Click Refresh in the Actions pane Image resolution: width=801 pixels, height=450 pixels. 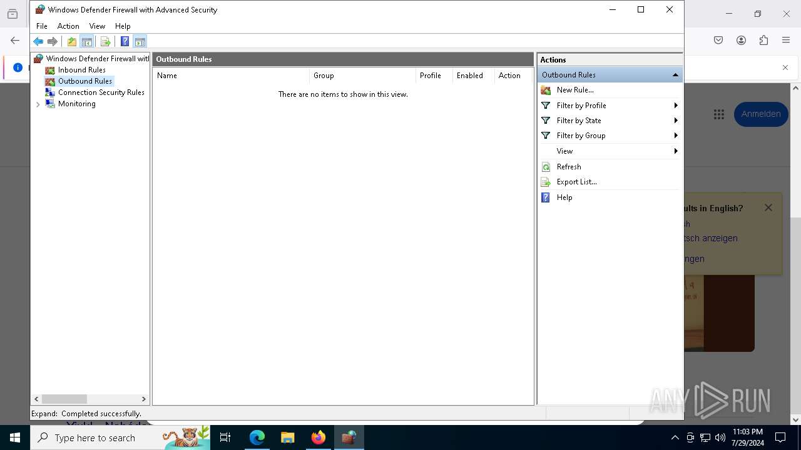tap(569, 167)
